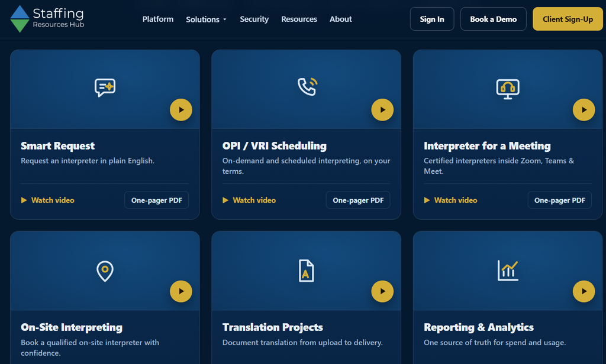Click "One source of truth for spend and usage." text
606x364 pixels.
click(494, 342)
